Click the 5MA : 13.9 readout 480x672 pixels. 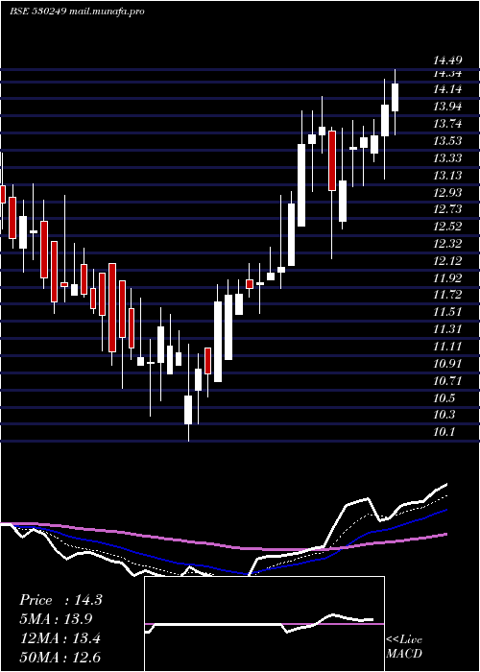pyautogui.click(x=57, y=619)
